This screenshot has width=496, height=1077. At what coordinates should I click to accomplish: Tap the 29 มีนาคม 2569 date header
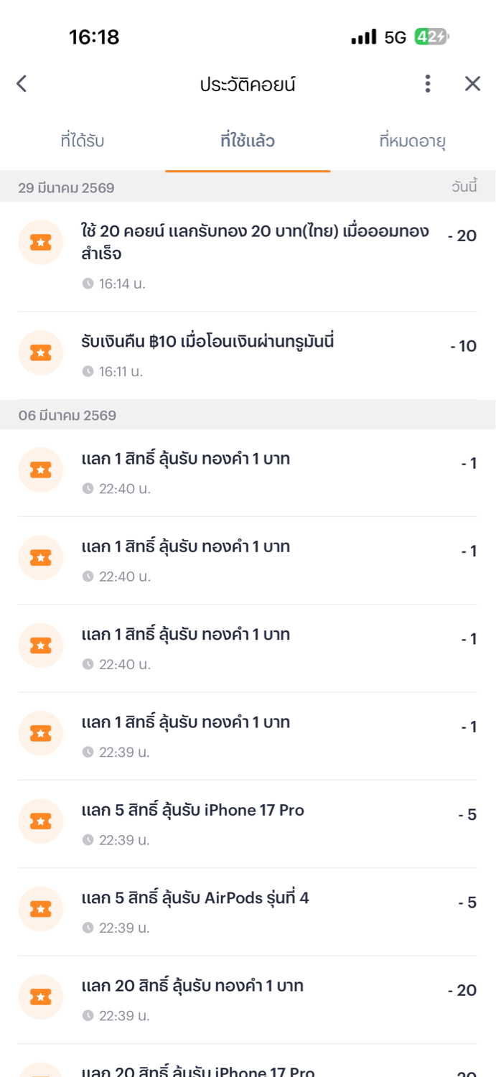(x=67, y=188)
